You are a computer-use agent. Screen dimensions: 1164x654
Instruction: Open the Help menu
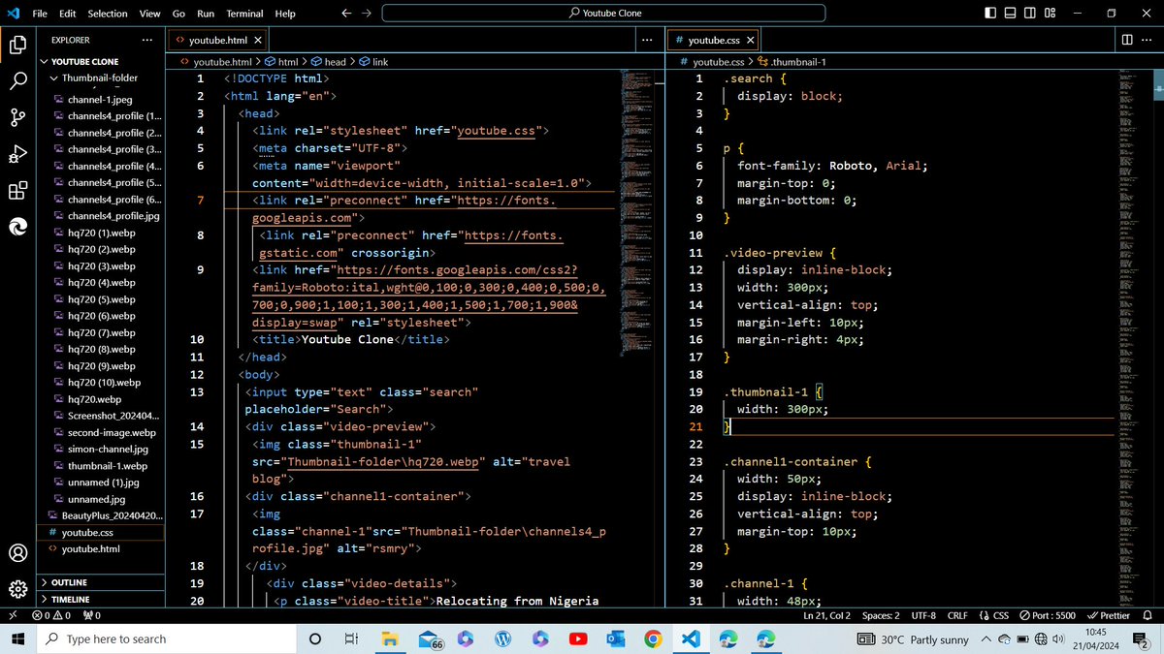coord(285,14)
